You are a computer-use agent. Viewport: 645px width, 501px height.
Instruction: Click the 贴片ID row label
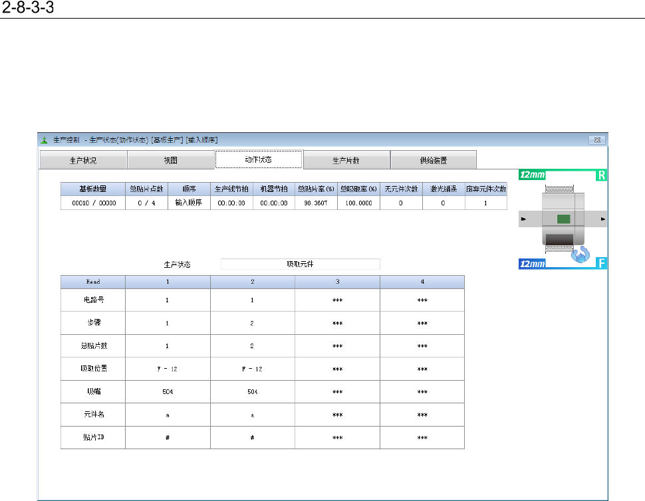[94, 437]
